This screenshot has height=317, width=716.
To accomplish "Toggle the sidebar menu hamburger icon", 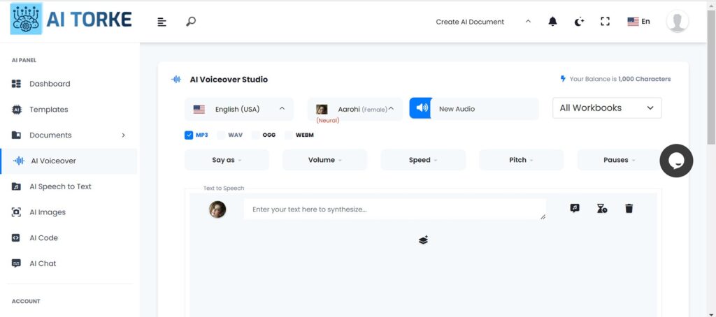I will coord(162,22).
